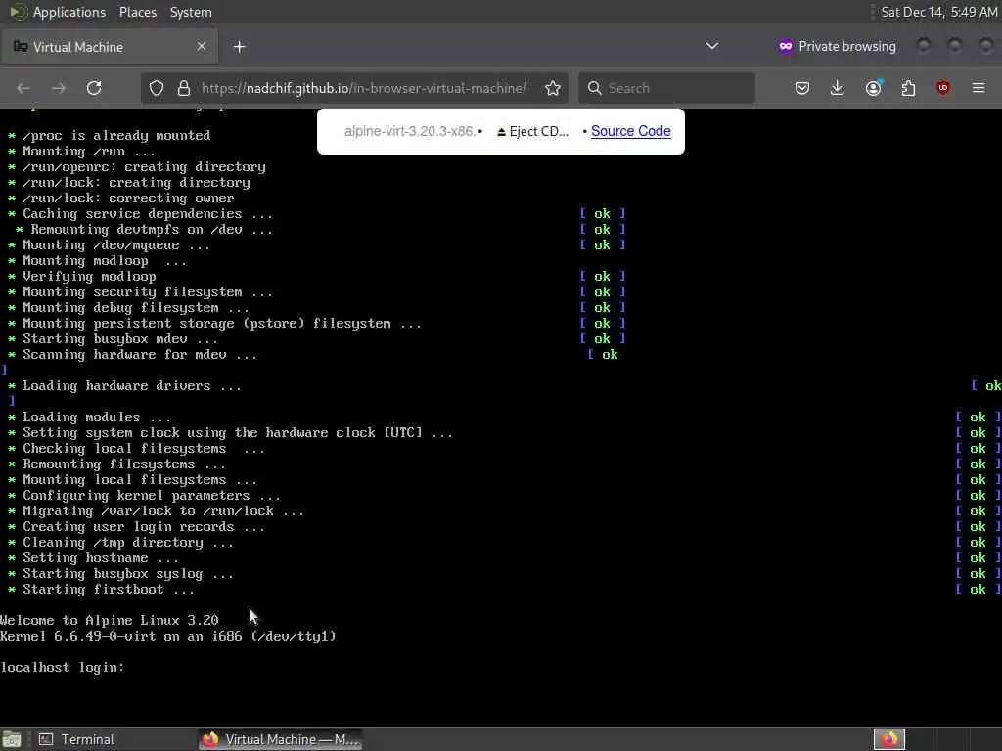1002x751 pixels.
Task: Open the Downloads panel
Action: point(838,88)
